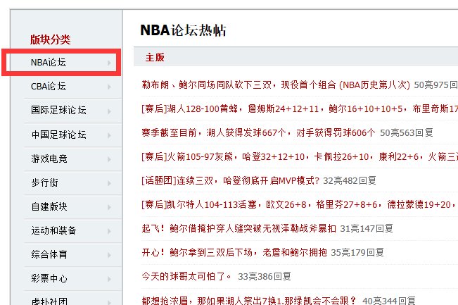Expand the arrow next to CBA论坛
Viewport: 458px width, 305px height.
(x=109, y=87)
